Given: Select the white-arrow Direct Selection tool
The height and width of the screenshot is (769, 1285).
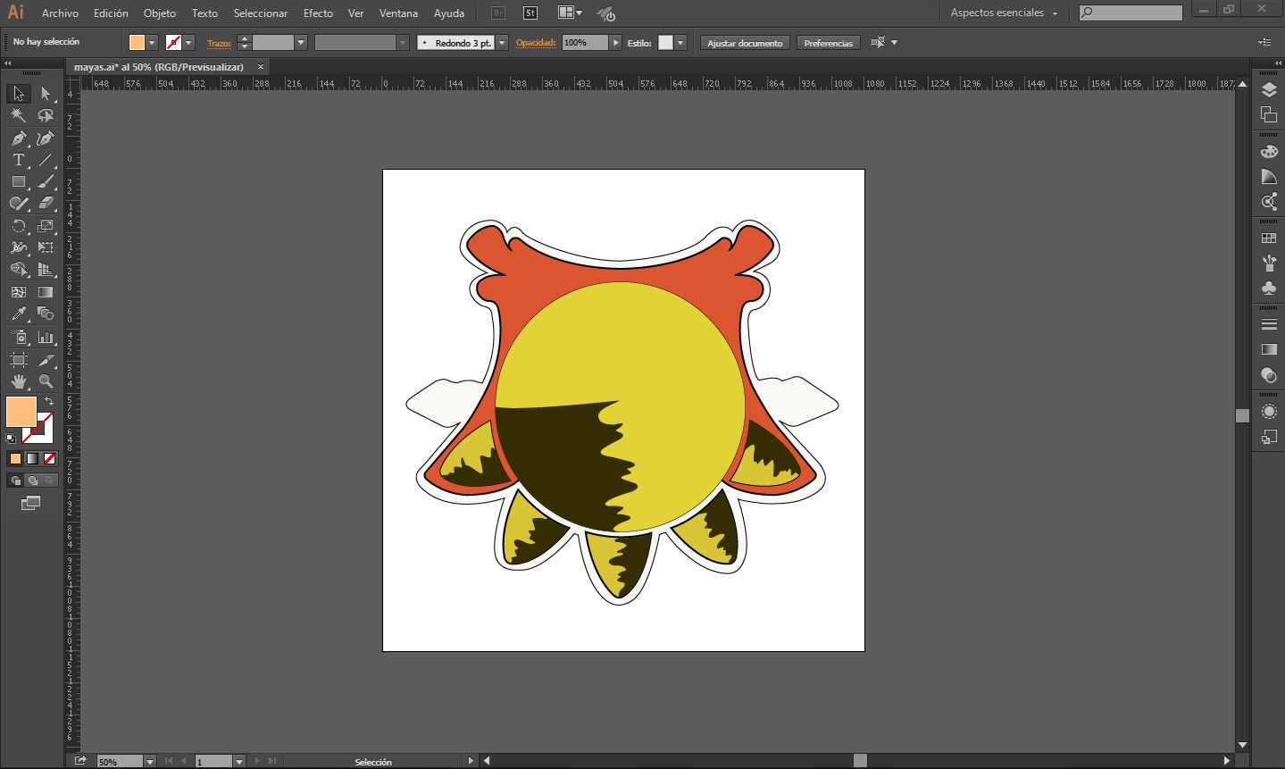Looking at the screenshot, I should coord(46,94).
